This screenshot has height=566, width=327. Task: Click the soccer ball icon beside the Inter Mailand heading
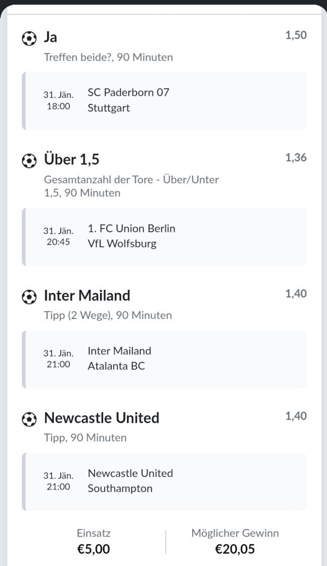click(29, 297)
